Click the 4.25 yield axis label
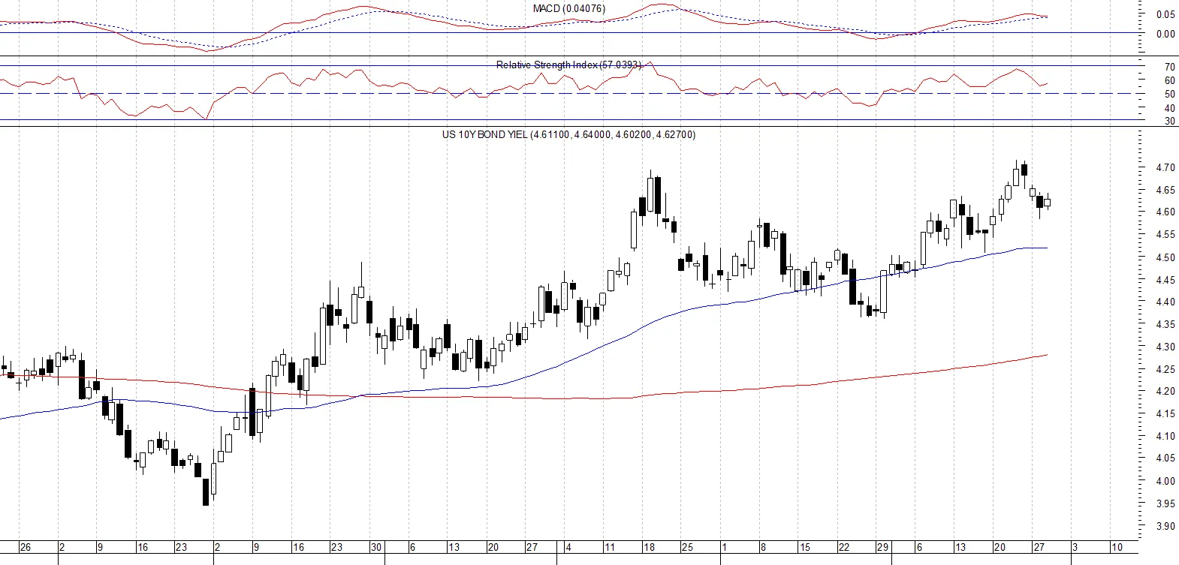 pyautogui.click(x=1165, y=370)
